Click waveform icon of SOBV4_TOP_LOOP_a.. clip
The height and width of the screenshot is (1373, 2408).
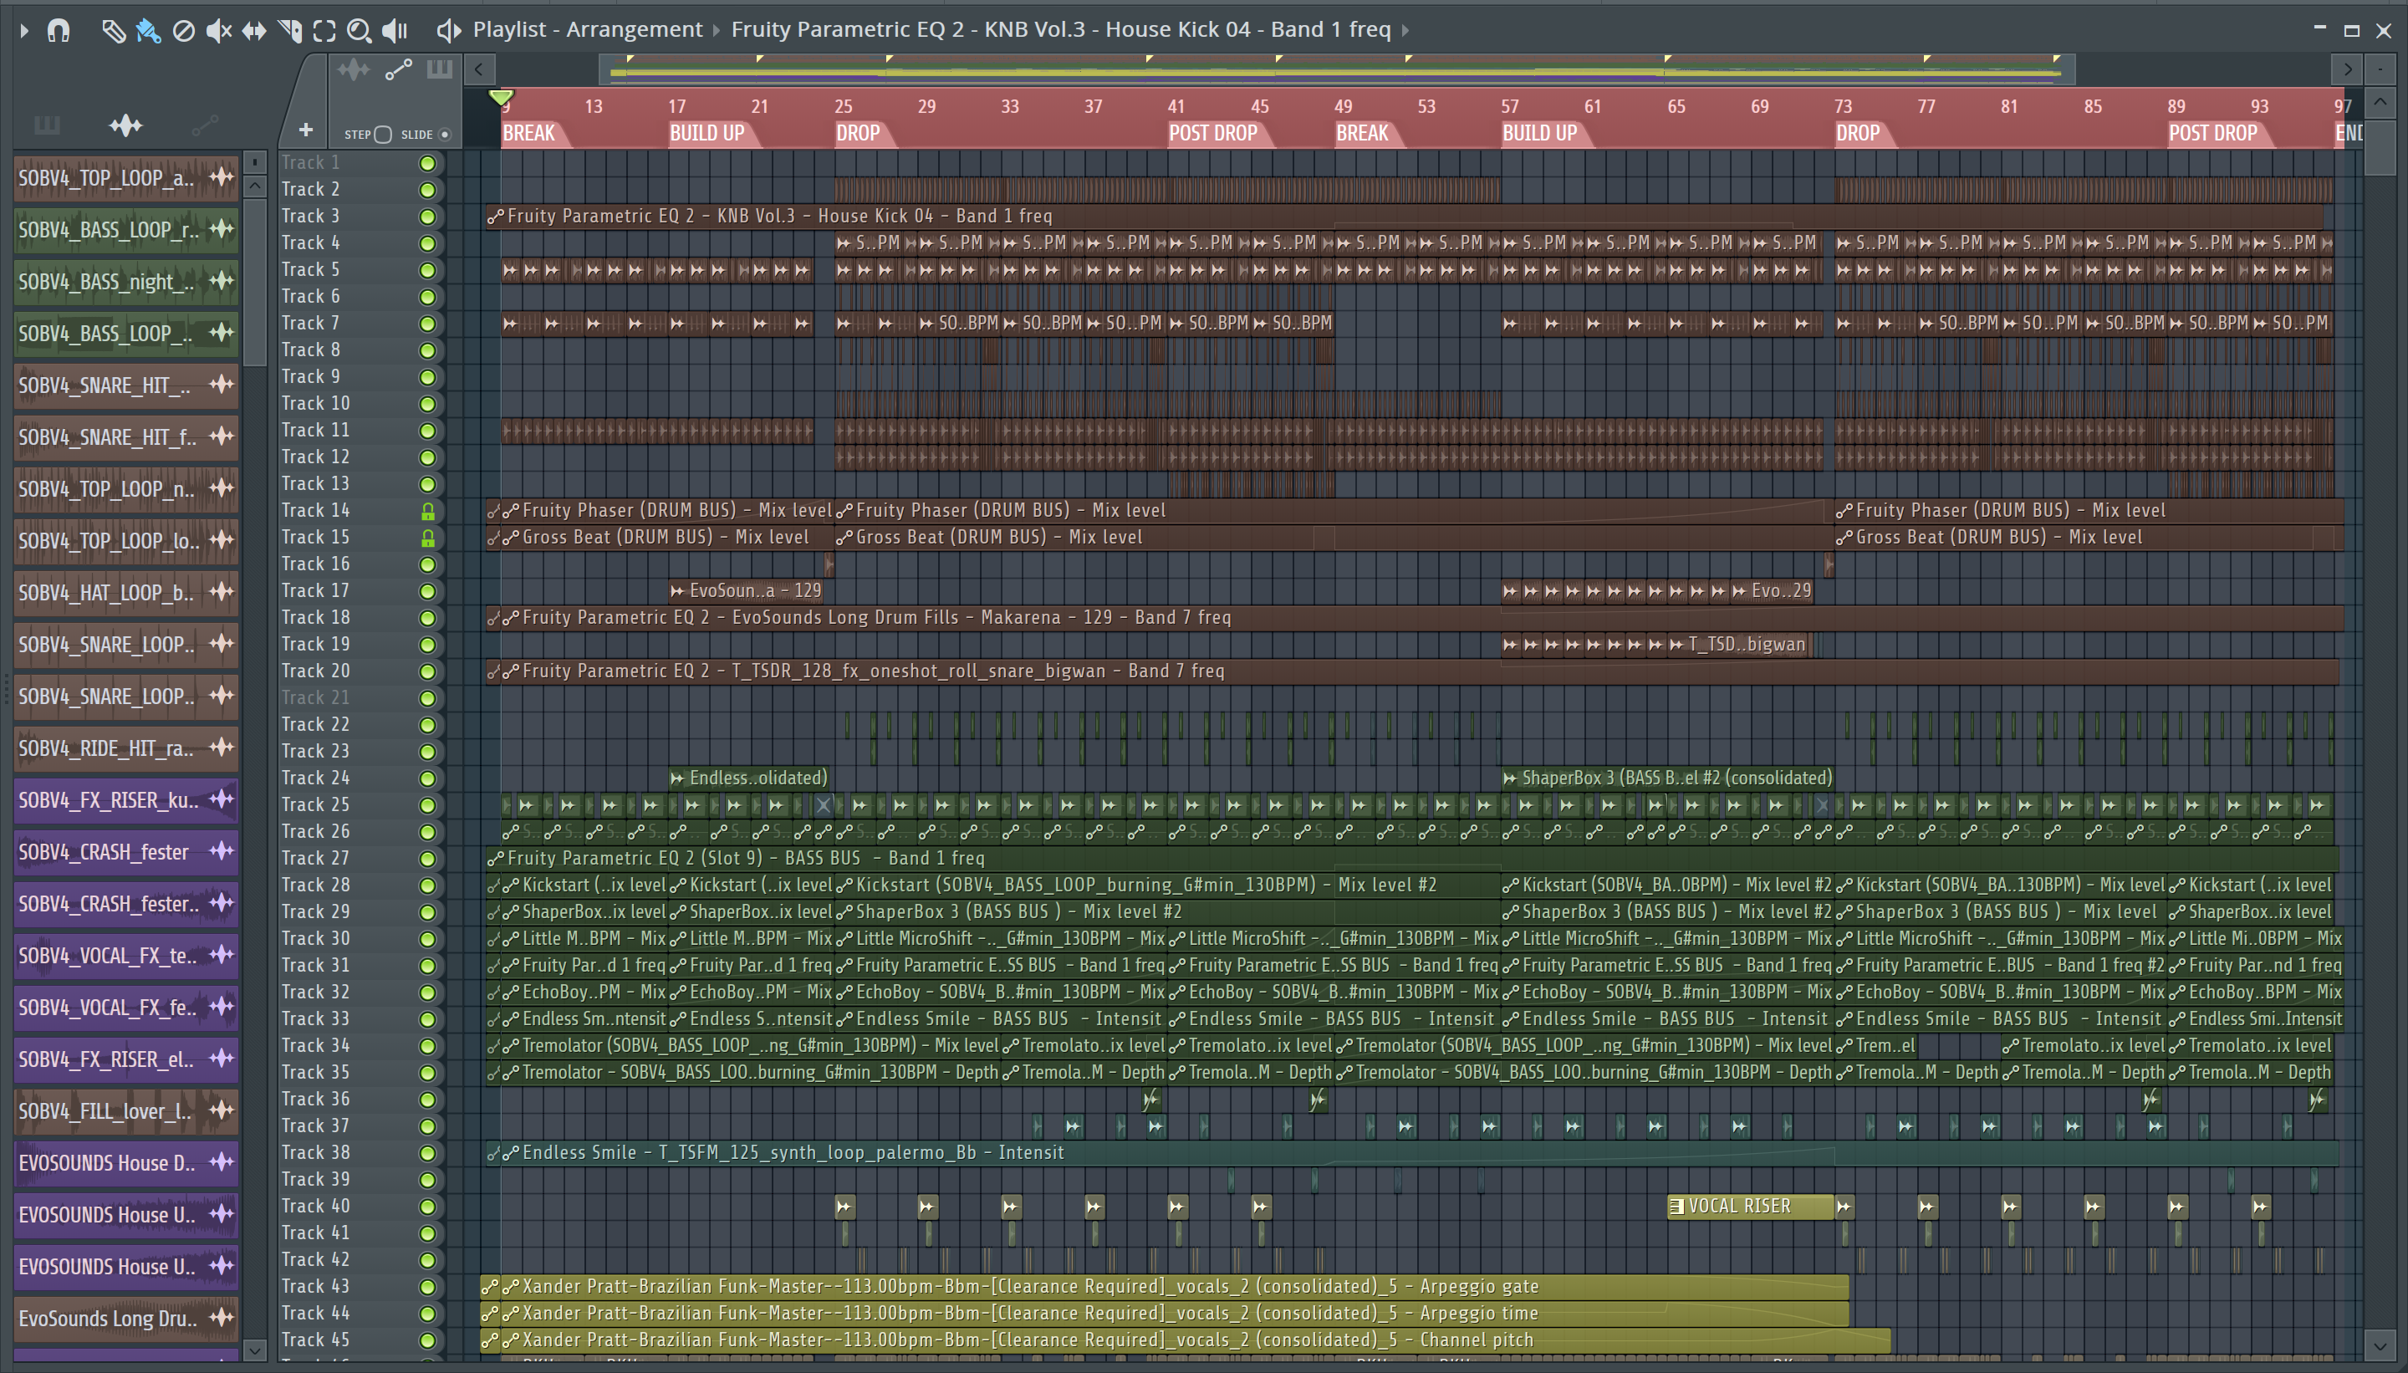[x=222, y=177]
